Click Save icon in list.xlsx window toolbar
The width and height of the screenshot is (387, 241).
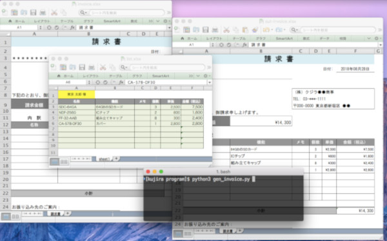(82, 67)
